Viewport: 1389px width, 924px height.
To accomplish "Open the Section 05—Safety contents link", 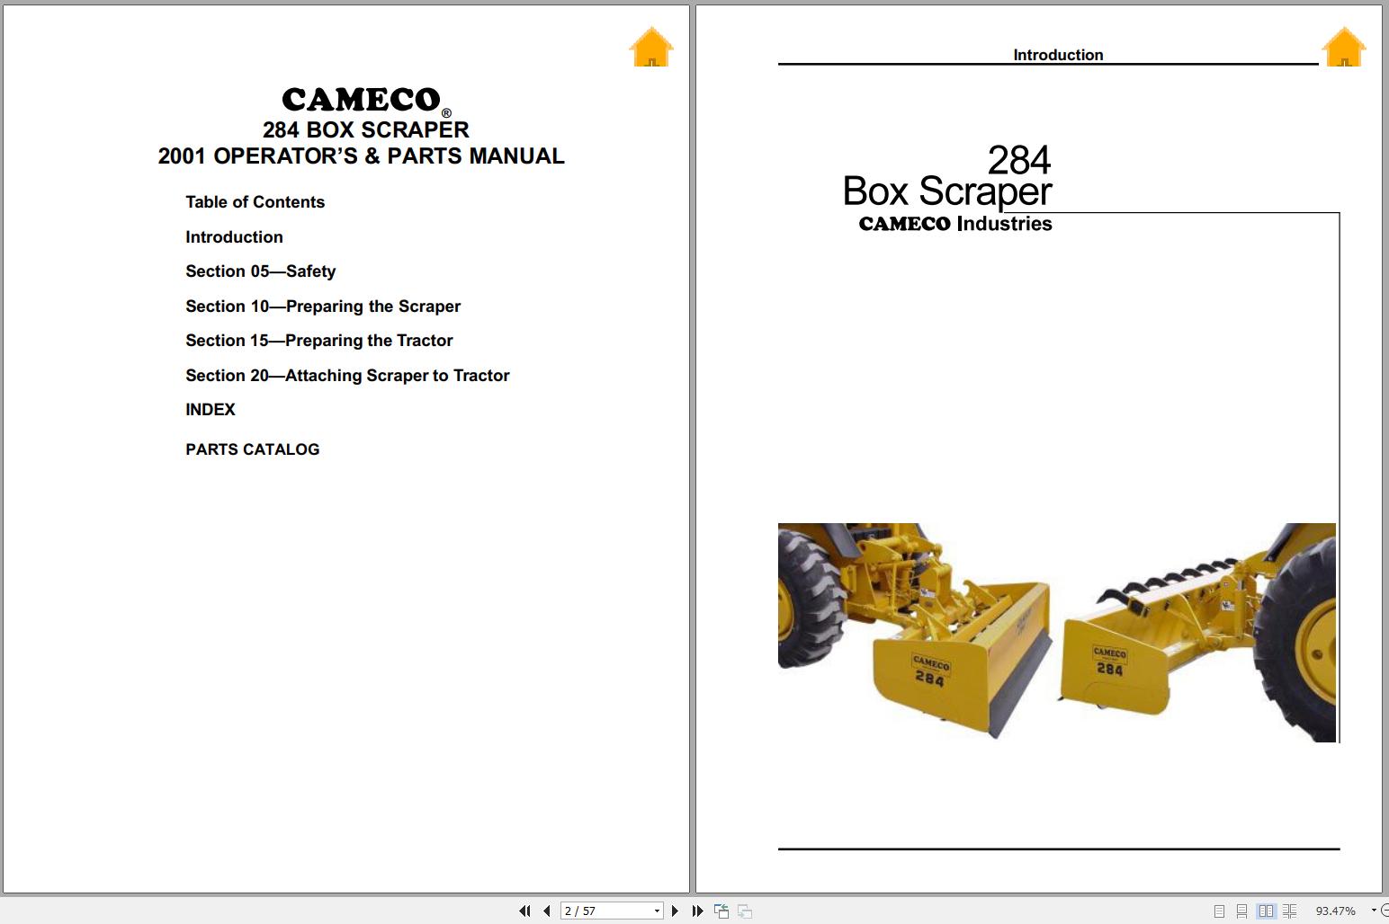I will [x=261, y=271].
